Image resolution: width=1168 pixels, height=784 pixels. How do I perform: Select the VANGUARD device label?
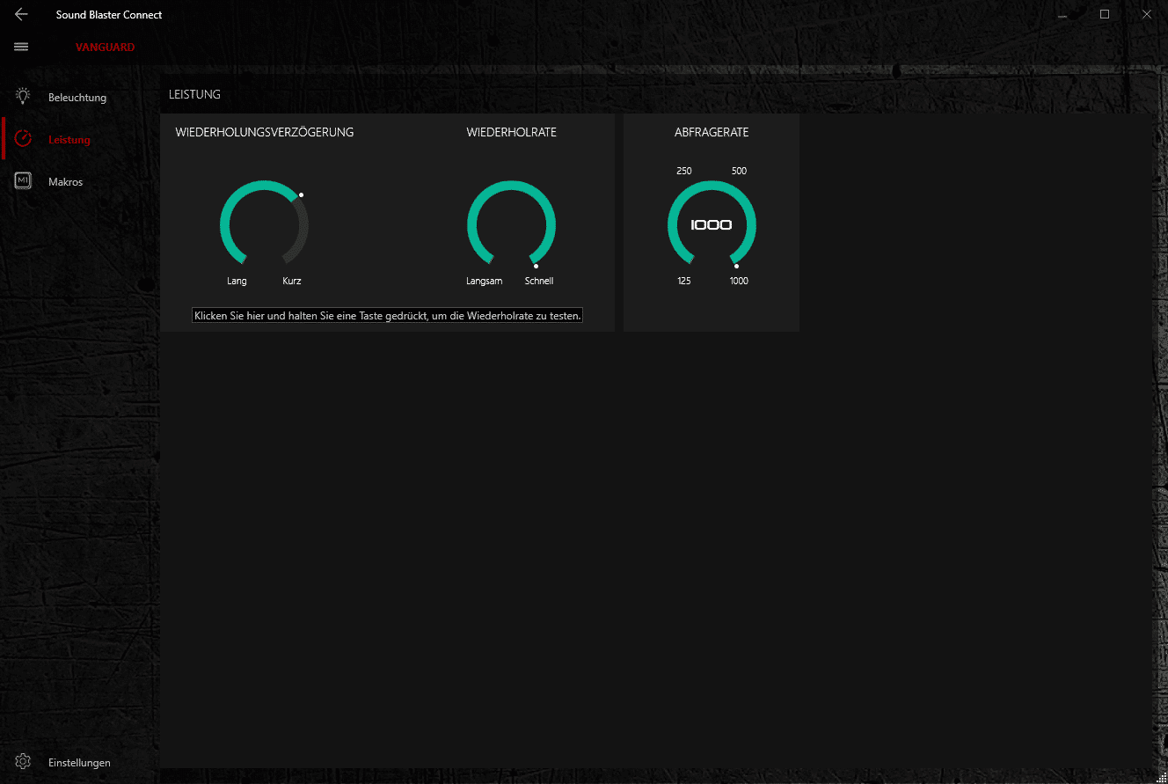105,48
